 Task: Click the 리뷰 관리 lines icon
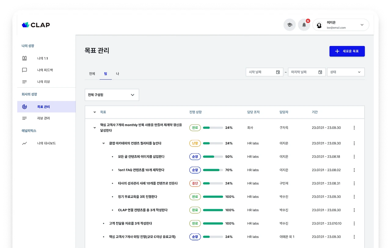(24, 118)
